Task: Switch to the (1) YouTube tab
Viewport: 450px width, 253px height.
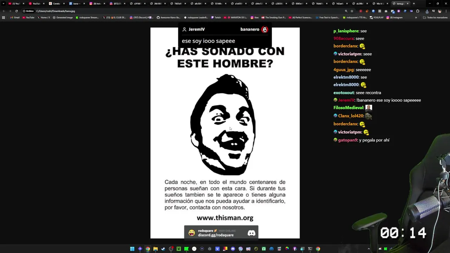Action: [16, 4]
